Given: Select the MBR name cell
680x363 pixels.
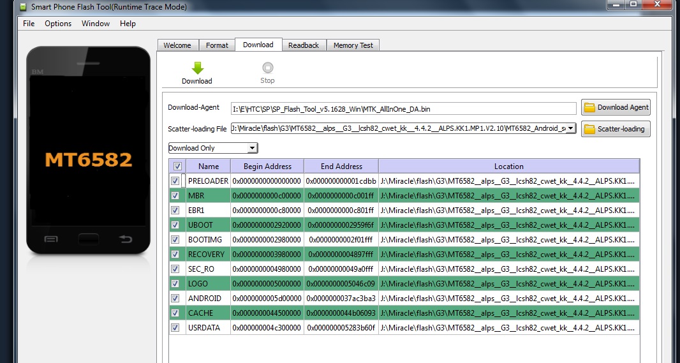Looking at the screenshot, I should (x=208, y=196).
